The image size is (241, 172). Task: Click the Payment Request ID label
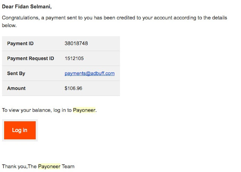tap(31, 58)
